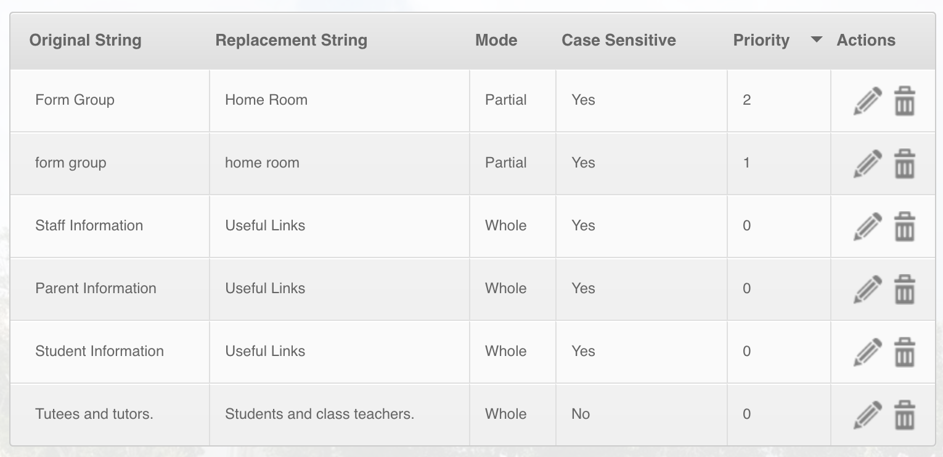Edit the Parent Information row
The image size is (943, 457).
point(868,289)
